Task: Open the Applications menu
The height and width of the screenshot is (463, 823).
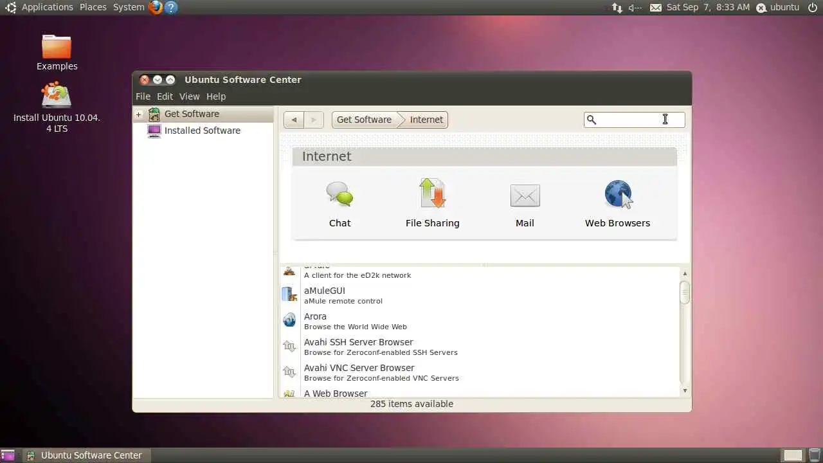Action: [x=48, y=7]
